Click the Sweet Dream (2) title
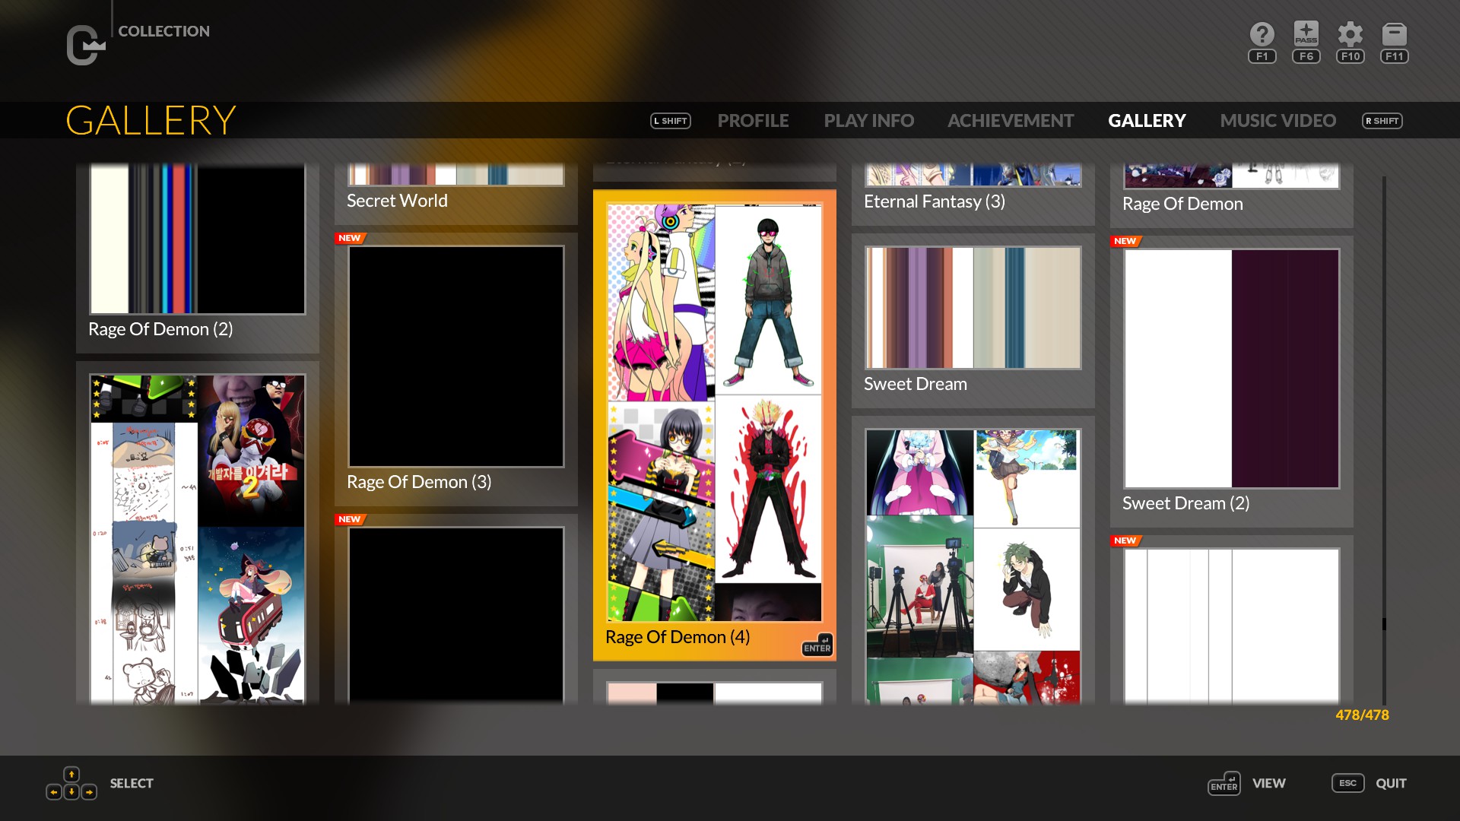The width and height of the screenshot is (1460, 821). point(1186,503)
